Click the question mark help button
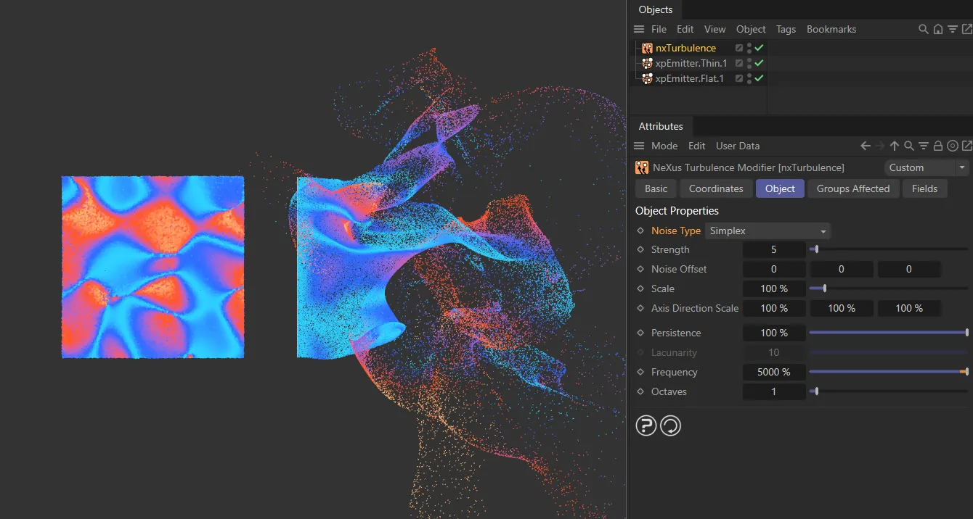 pos(646,425)
